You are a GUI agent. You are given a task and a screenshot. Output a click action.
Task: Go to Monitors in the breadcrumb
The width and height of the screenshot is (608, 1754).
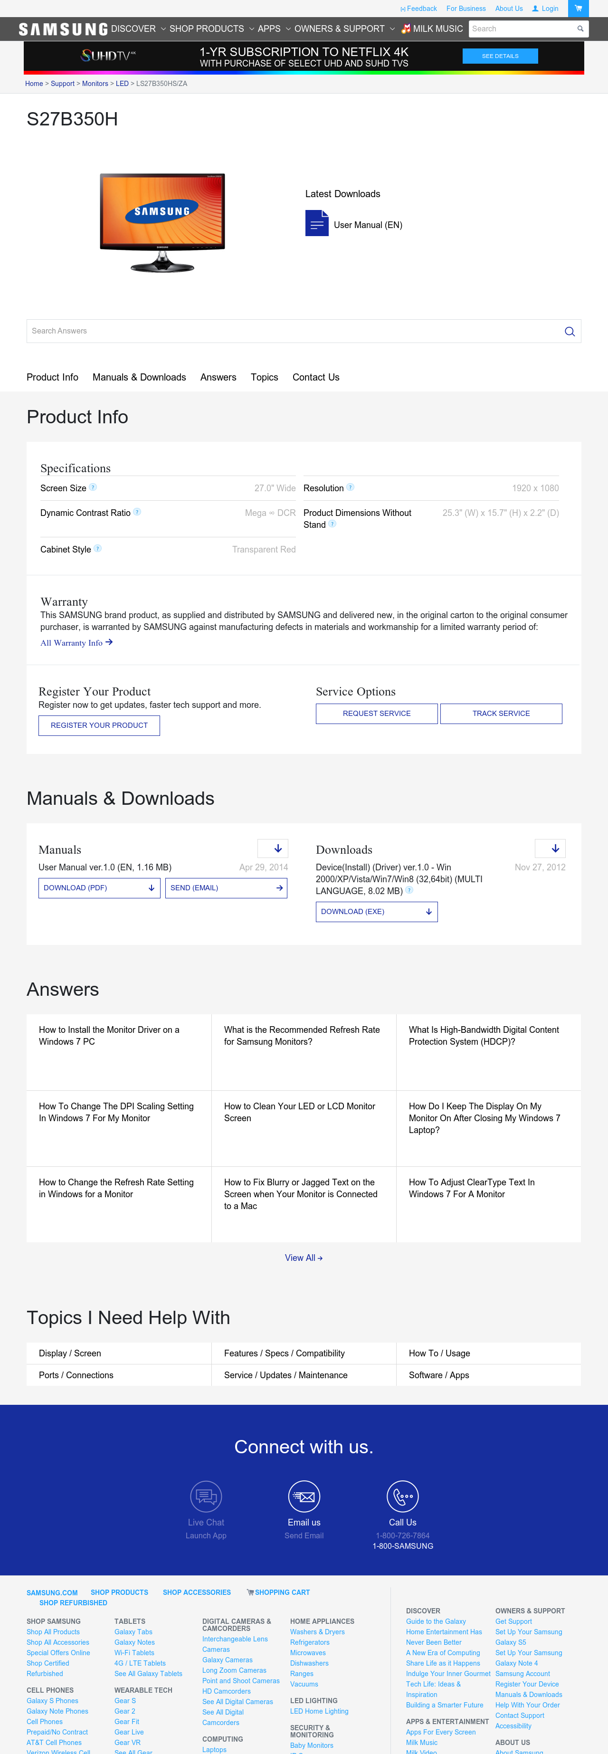tap(95, 84)
